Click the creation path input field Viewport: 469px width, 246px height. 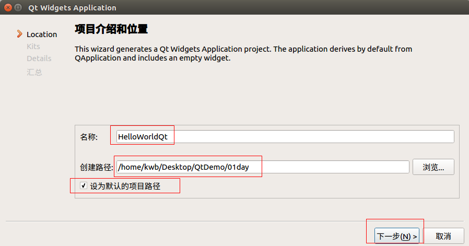coord(263,167)
